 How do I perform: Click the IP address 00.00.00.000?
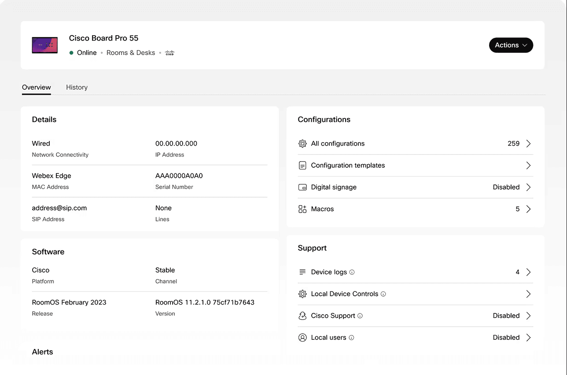[176, 143]
